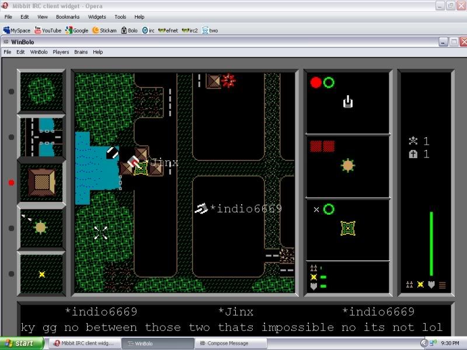The width and height of the screenshot is (467, 350).
Task: Click the red explosion near top building
Action: click(228, 80)
